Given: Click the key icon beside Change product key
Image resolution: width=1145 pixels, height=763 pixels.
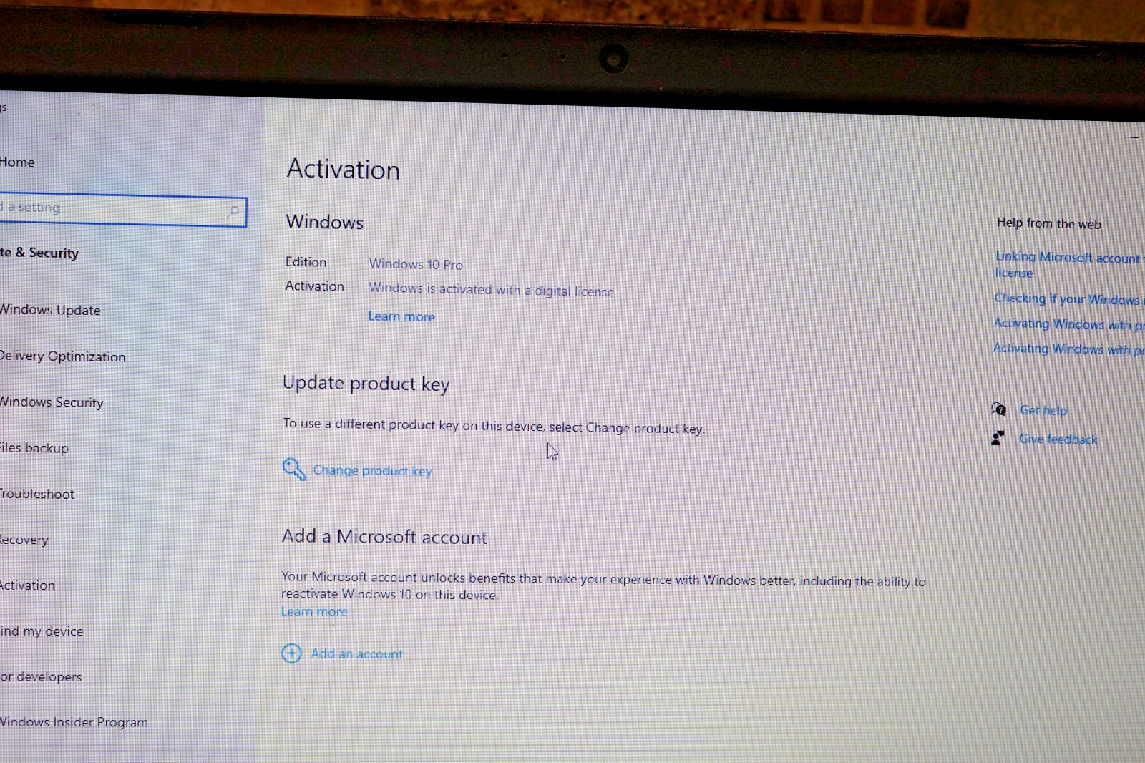Looking at the screenshot, I should (x=293, y=469).
